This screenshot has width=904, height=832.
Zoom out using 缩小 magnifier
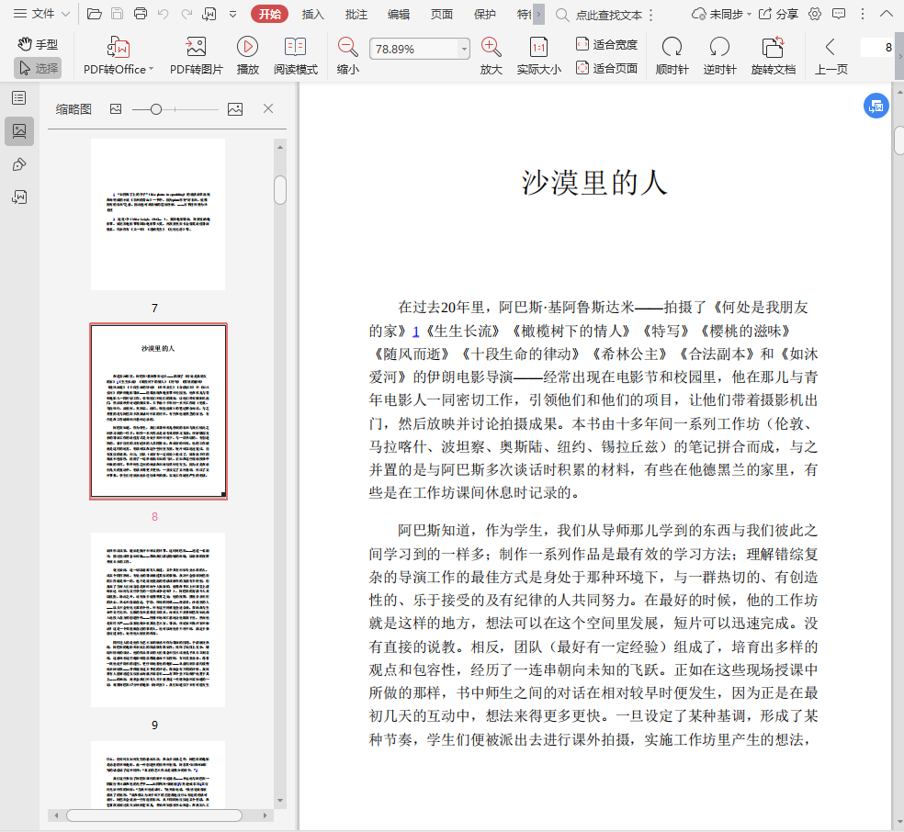pyautogui.click(x=347, y=48)
